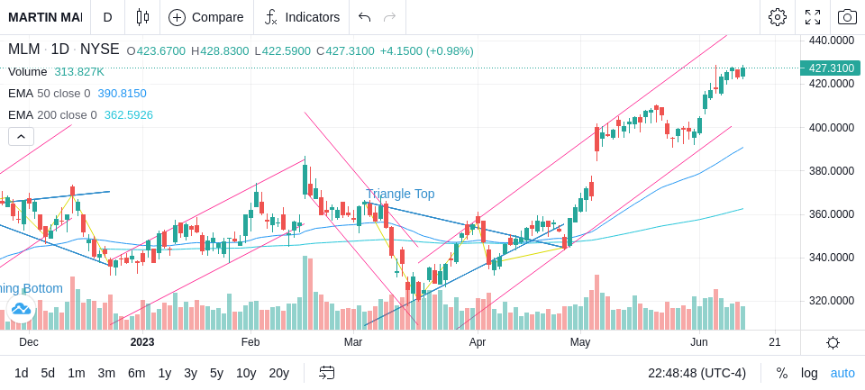This screenshot has height=390, width=865.
Task: Toggle log scale mode
Action: [x=809, y=374]
